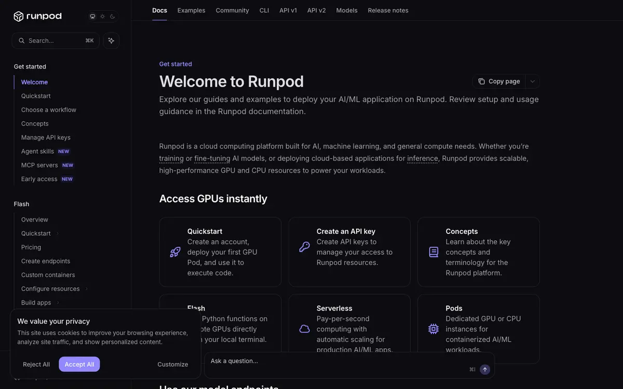Open the Models tab
The image size is (623, 389).
[347, 10]
